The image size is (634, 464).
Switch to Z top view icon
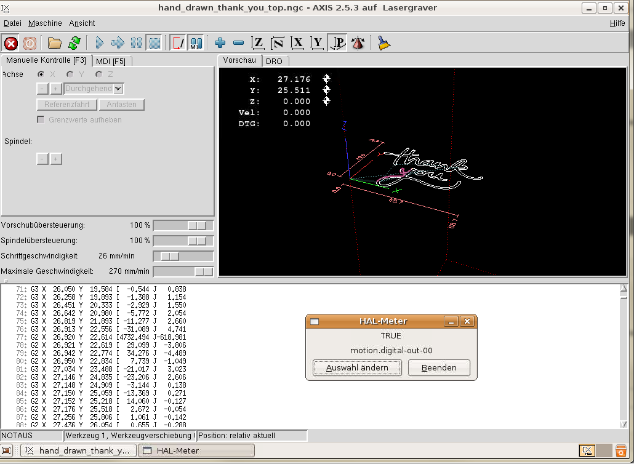(x=257, y=43)
